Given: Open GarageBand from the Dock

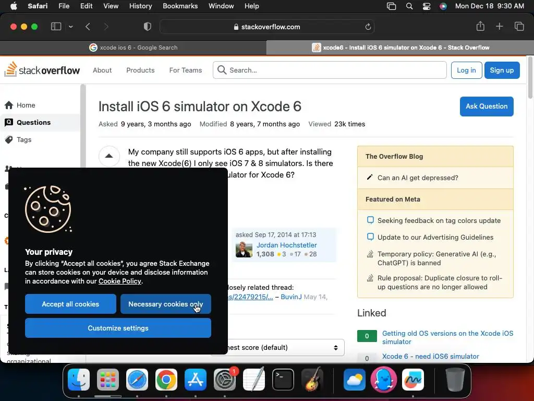Looking at the screenshot, I should click(312, 380).
